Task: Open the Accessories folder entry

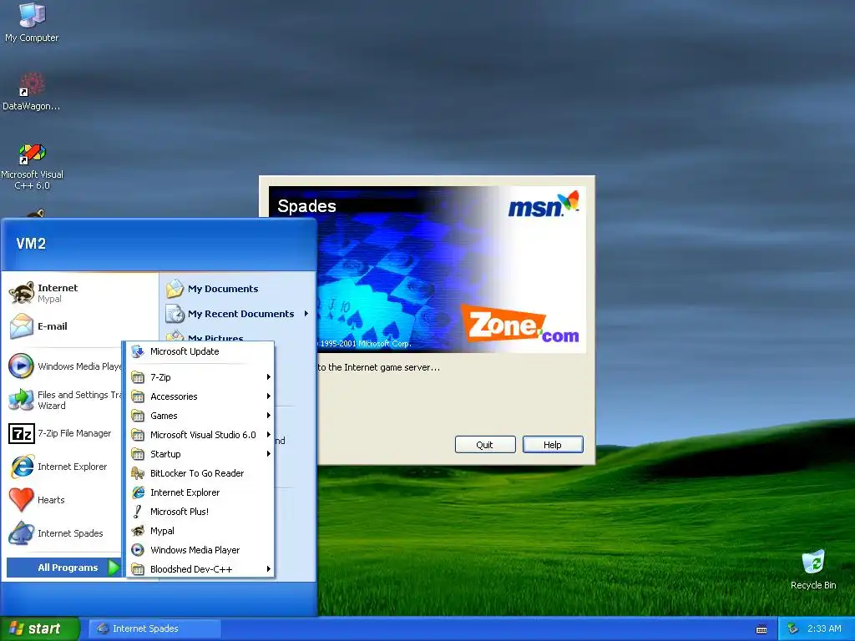Action: click(x=200, y=396)
